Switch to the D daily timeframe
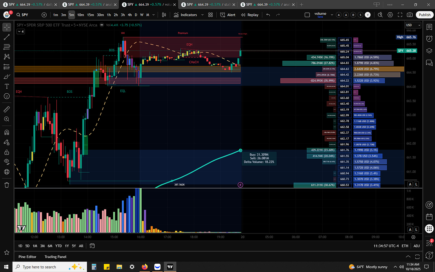Image resolution: width=435 pixels, height=272 pixels. pyautogui.click(x=136, y=15)
